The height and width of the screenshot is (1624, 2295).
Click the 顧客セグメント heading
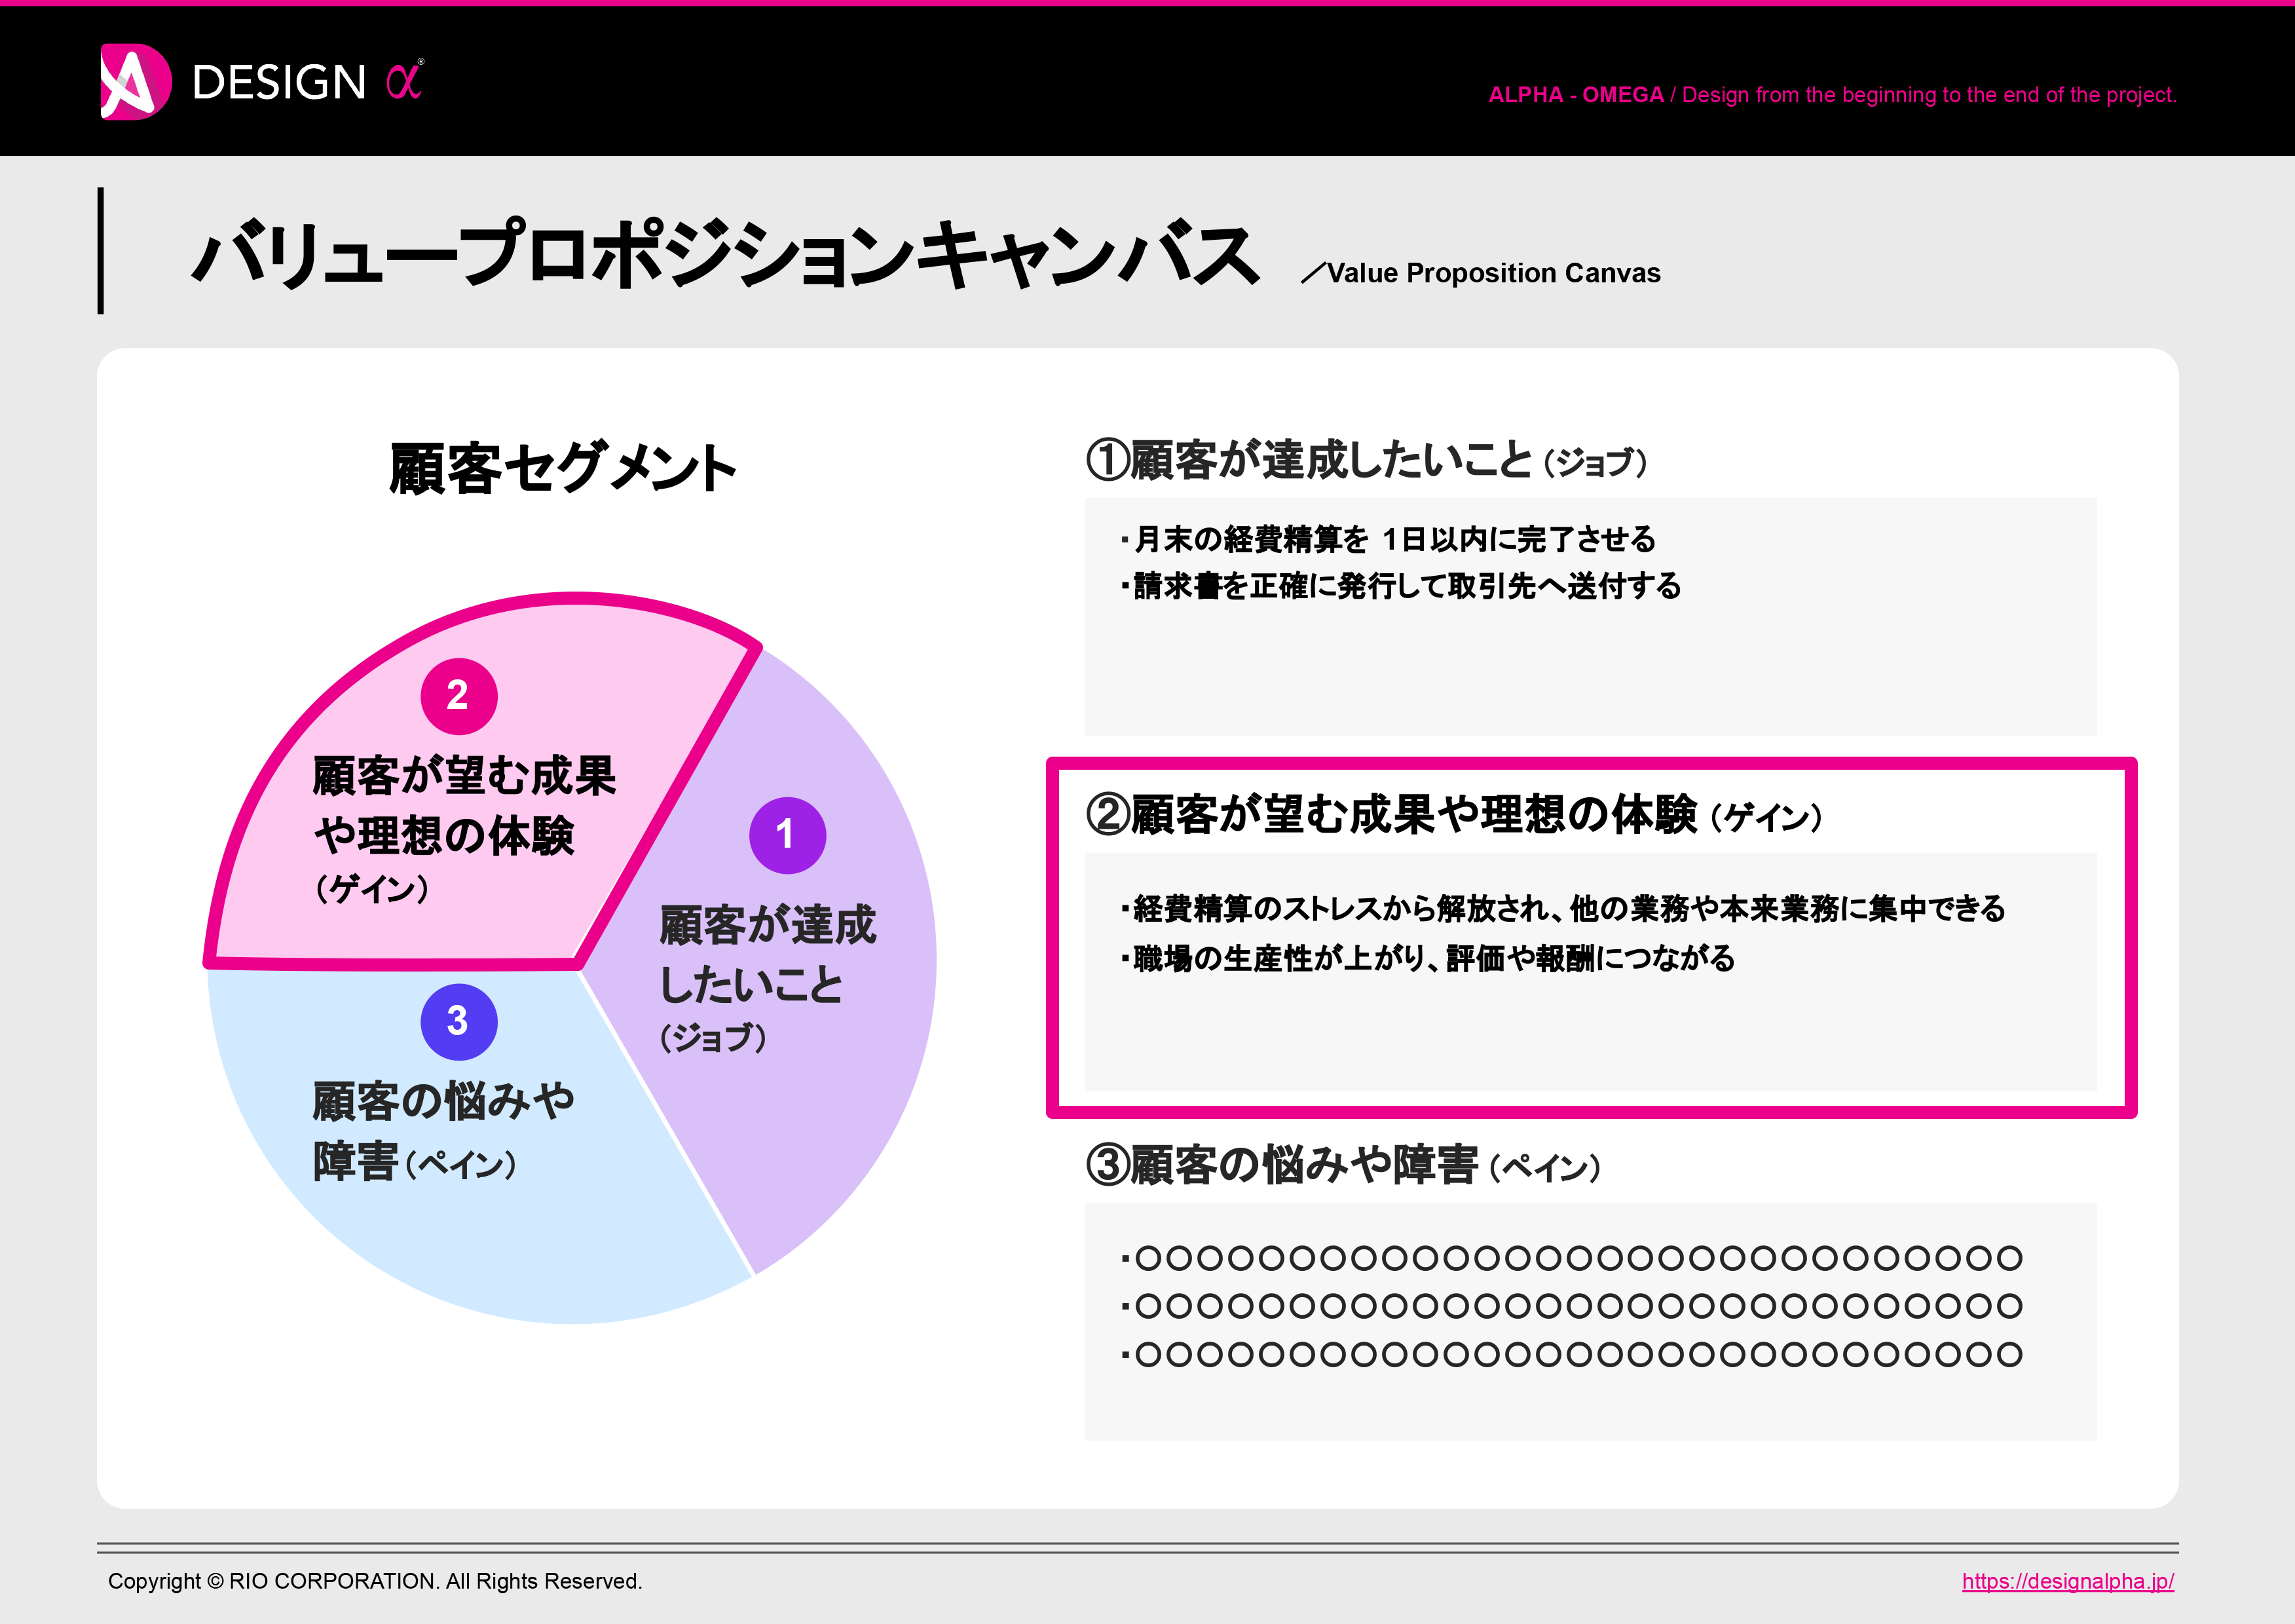pyautogui.click(x=563, y=468)
